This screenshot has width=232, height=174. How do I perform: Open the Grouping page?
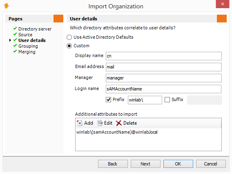tap(28, 46)
